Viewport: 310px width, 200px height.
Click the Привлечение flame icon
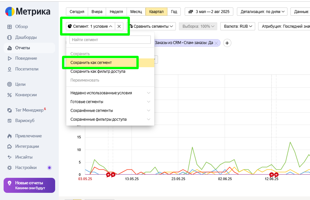9,136
